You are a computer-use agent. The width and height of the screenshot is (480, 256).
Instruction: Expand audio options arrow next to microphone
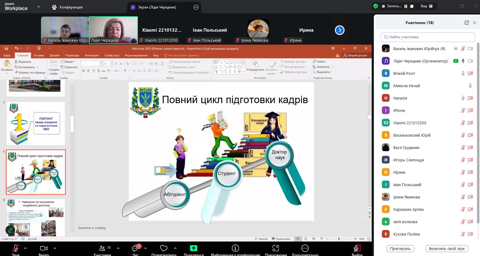(25, 248)
